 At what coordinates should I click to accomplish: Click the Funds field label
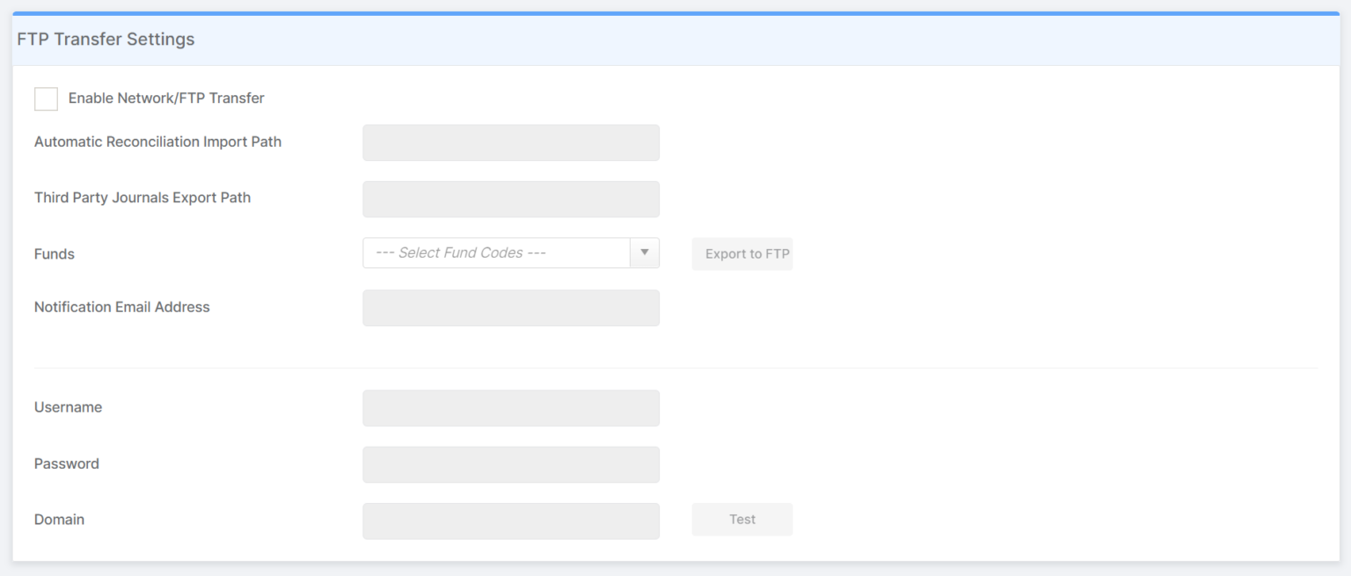point(54,253)
